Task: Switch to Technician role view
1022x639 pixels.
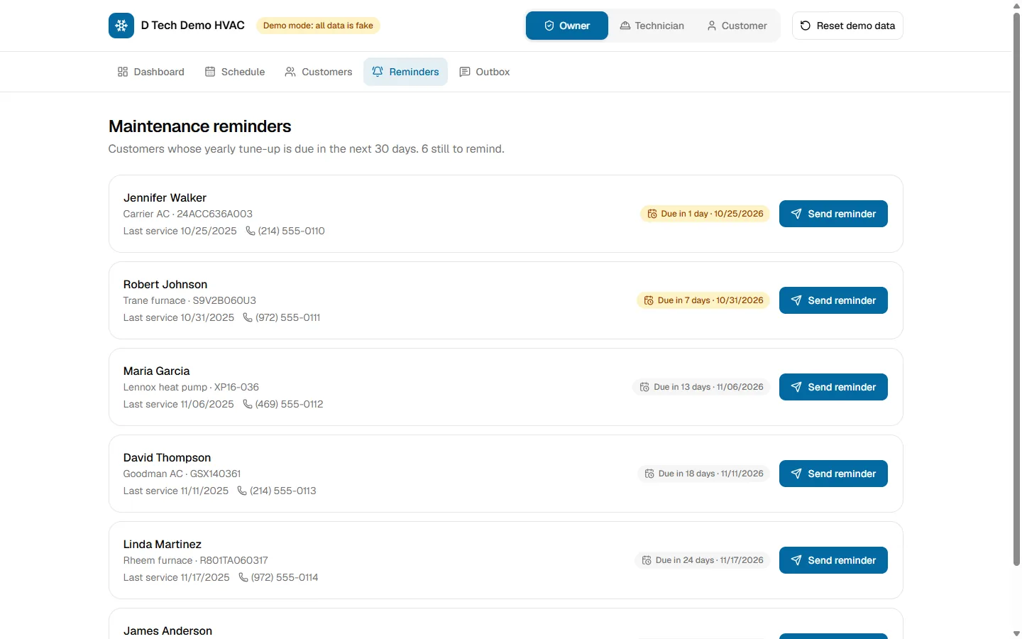Action: pos(652,26)
